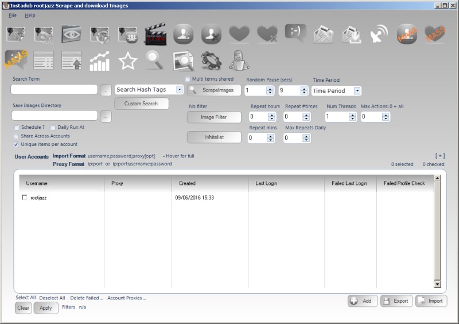459x324 pixels.
Task: Click the Select All link
Action: point(25,298)
